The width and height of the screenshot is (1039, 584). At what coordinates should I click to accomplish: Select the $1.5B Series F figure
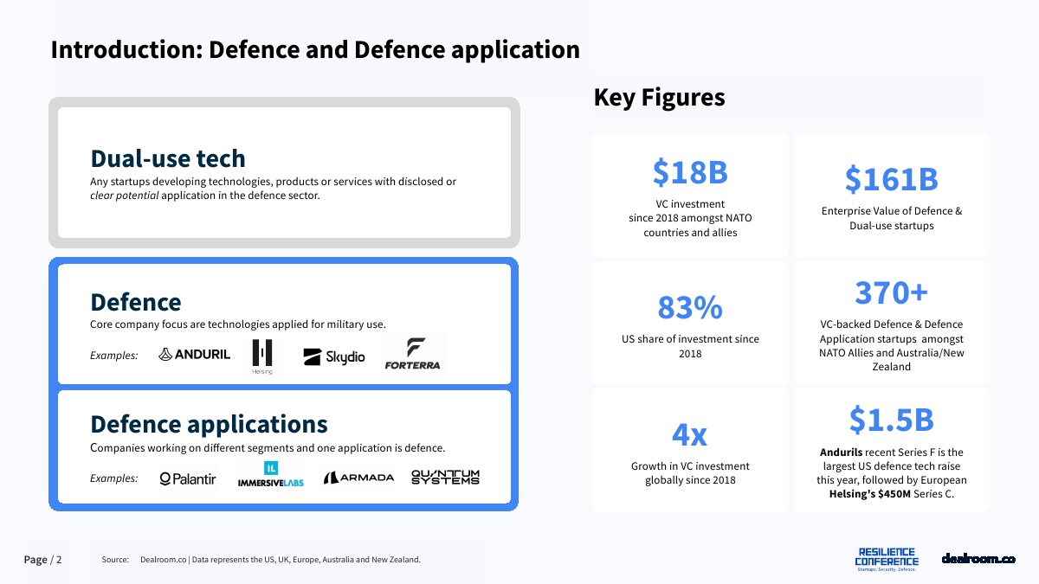(x=891, y=420)
